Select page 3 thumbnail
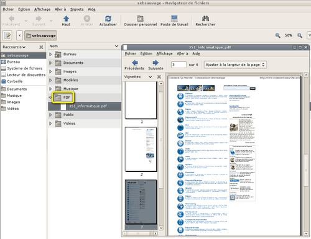Screen dimensions: 311x239 (x=141, y=202)
